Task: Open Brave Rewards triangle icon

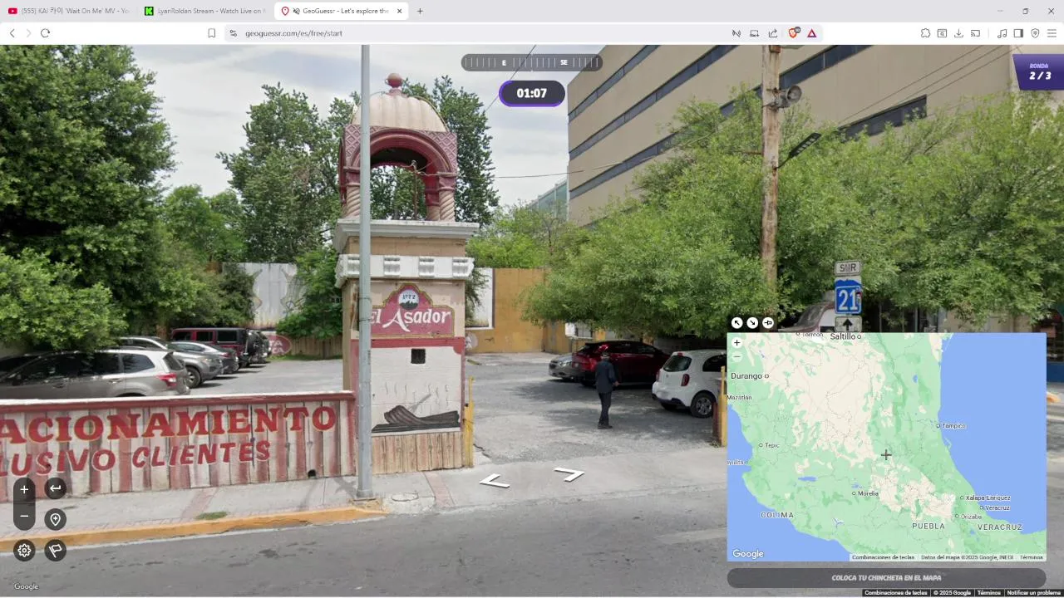Action: pos(811,33)
